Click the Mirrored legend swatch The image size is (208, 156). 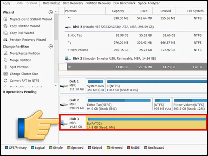click(108, 148)
